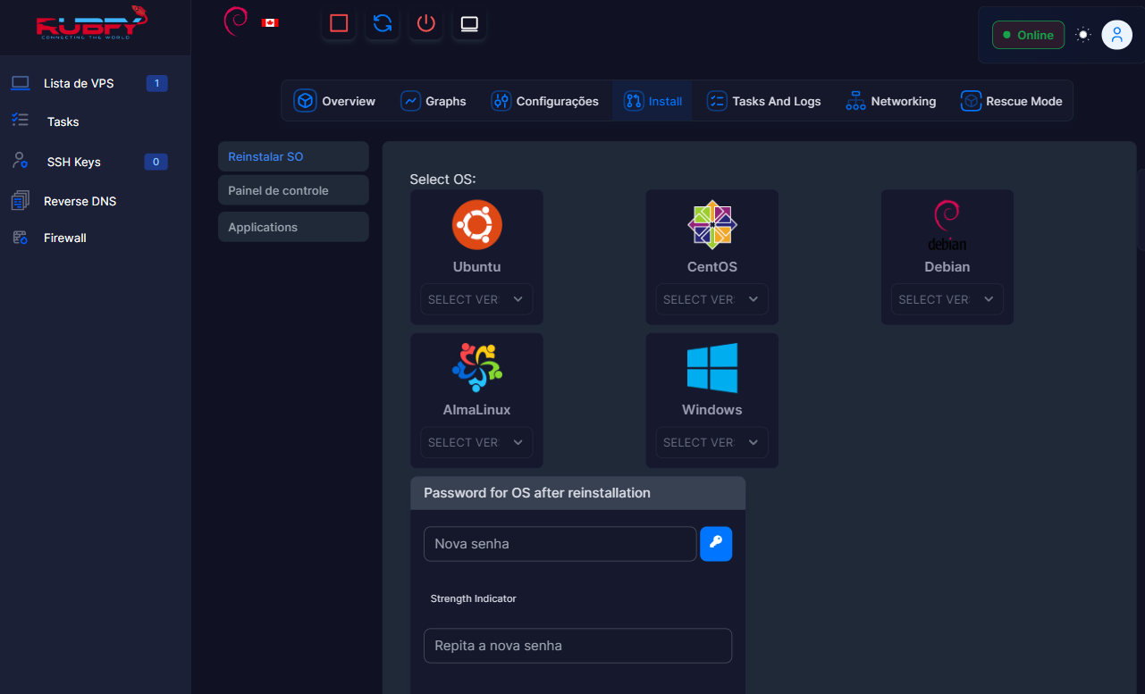This screenshot has width=1145, height=694.
Task: Toggle light theme with the sun icon
Action: [1083, 35]
